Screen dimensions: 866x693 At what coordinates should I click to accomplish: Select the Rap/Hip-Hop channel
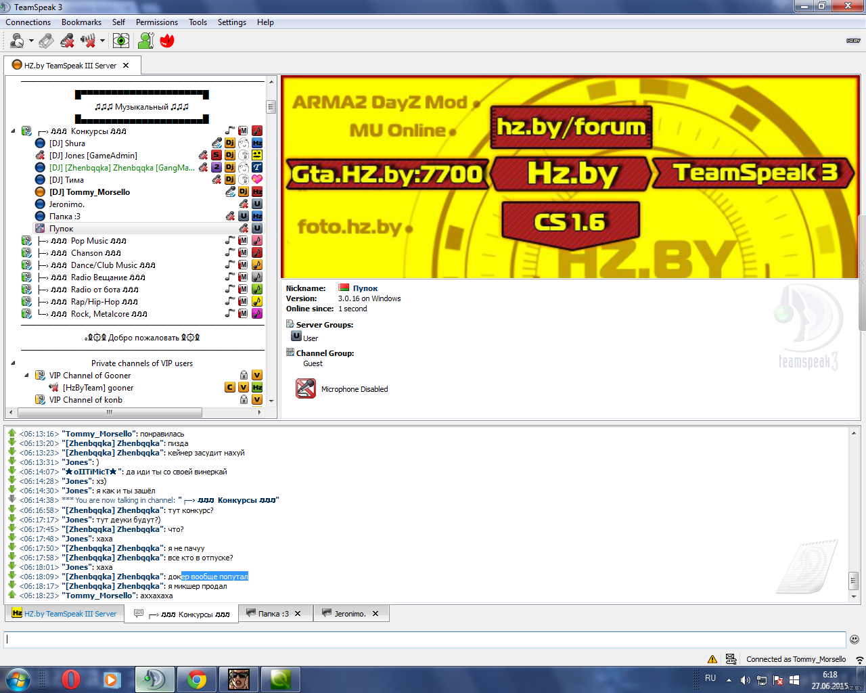click(x=95, y=302)
